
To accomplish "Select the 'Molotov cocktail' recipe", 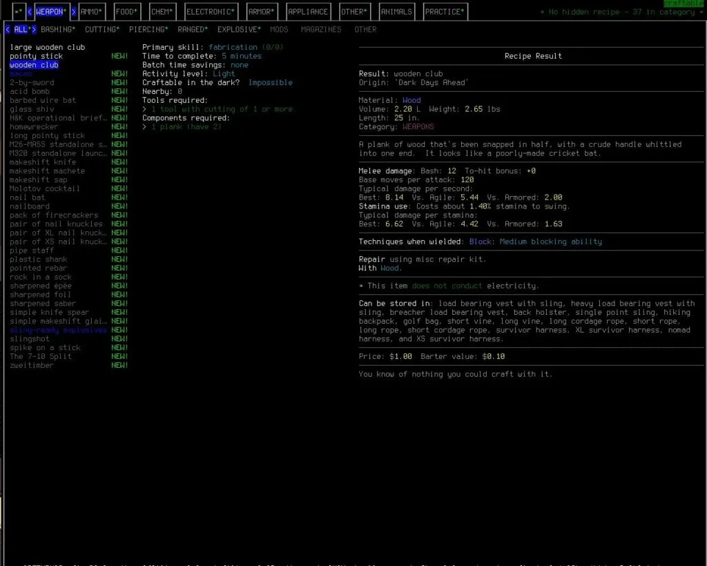I will (x=43, y=188).
